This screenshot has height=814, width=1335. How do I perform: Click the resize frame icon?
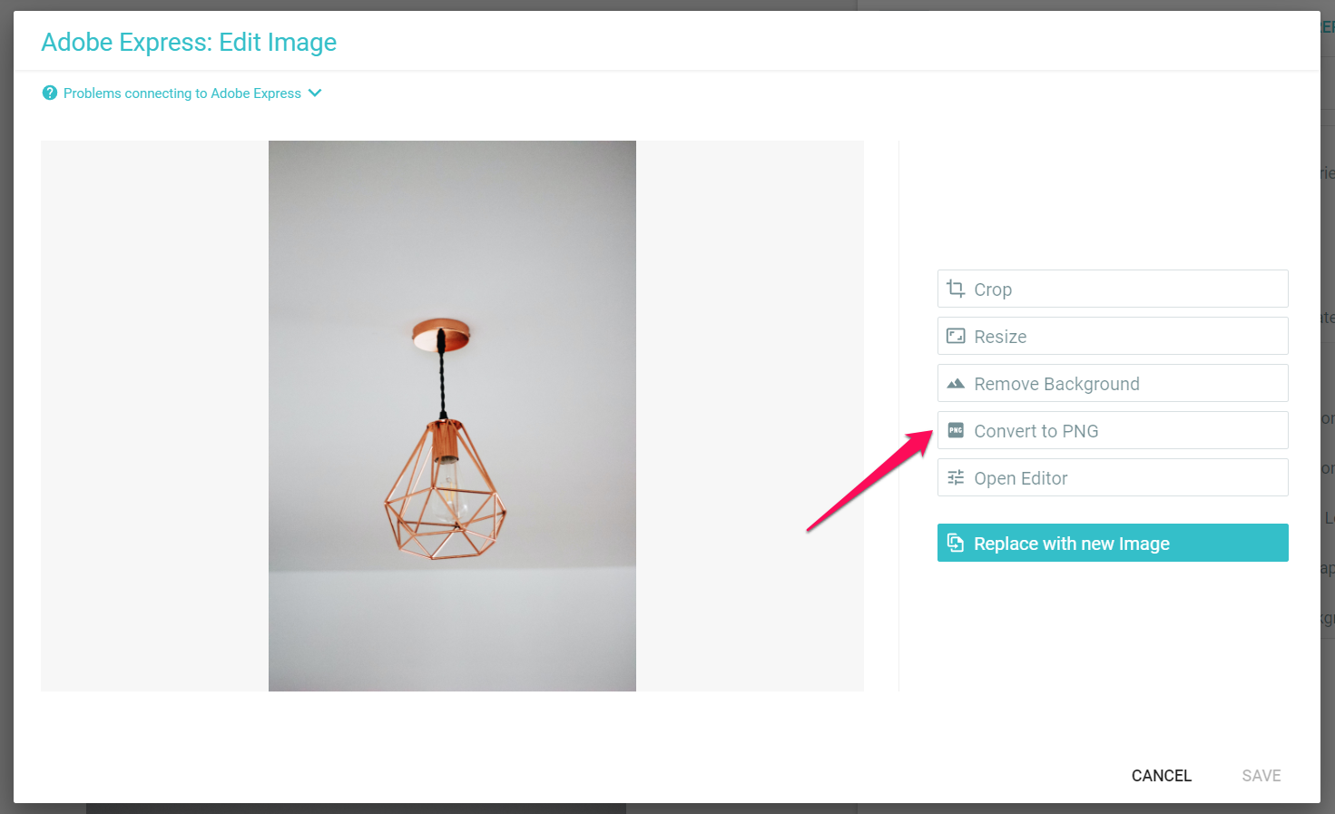click(x=956, y=336)
